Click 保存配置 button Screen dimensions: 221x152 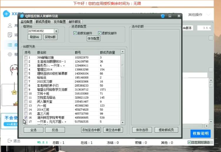pyautogui.click(x=94, y=38)
